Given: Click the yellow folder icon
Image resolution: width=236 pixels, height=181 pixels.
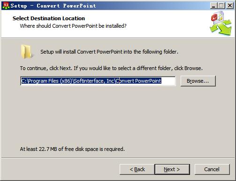Looking at the screenshot, I should (x=26, y=52).
